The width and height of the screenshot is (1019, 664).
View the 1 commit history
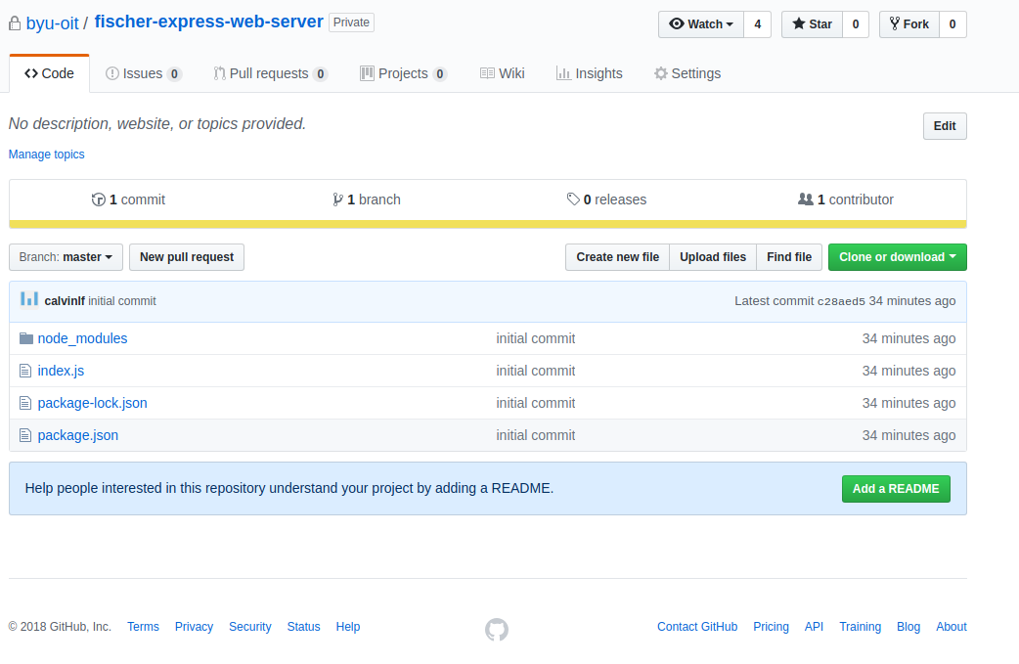click(129, 199)
